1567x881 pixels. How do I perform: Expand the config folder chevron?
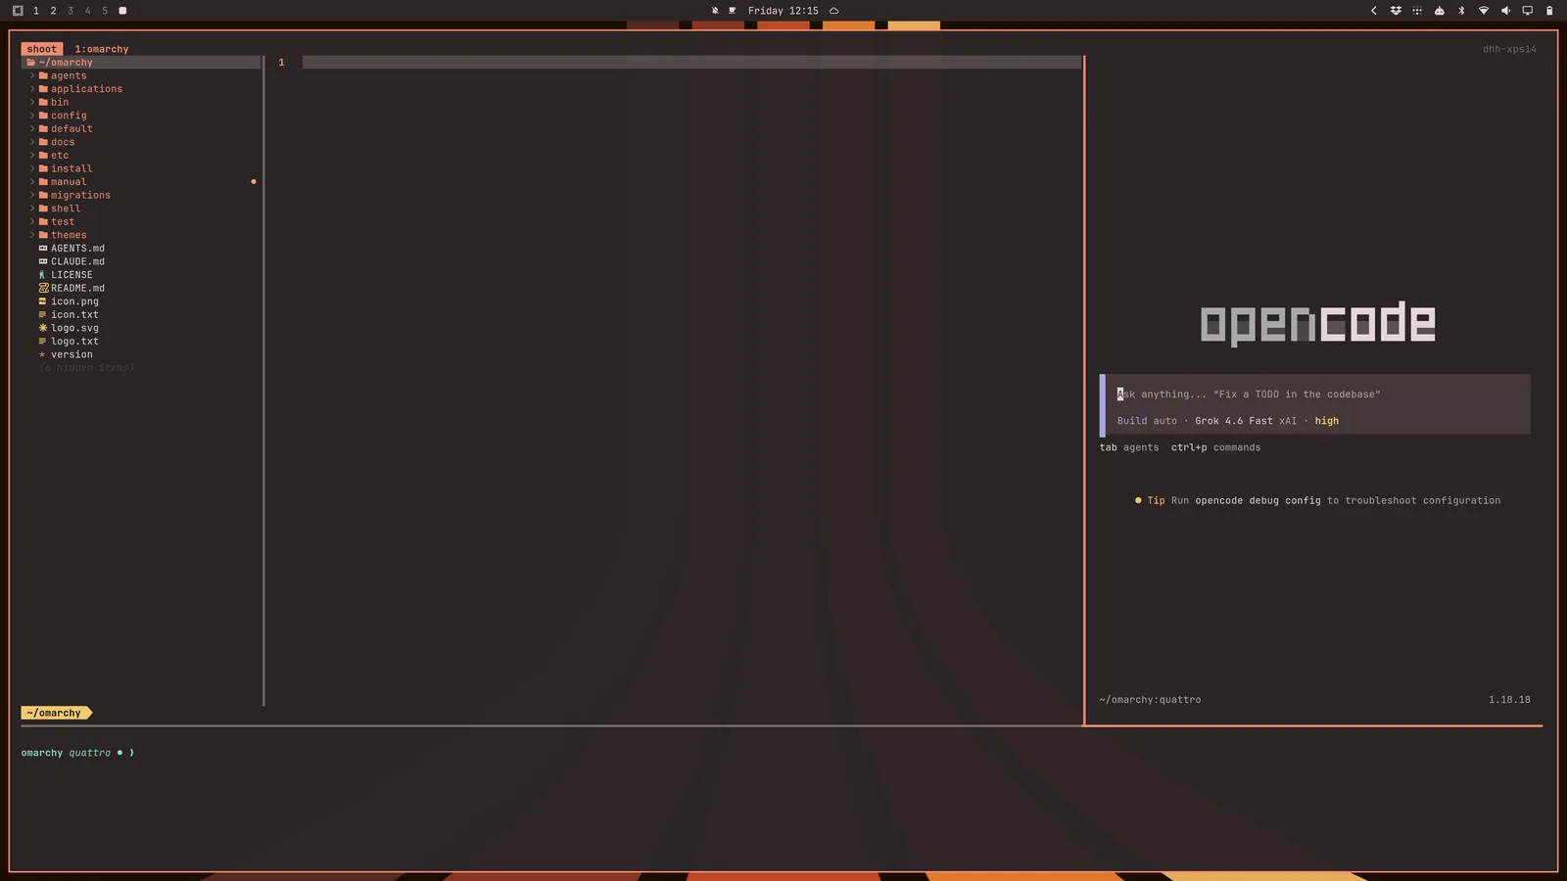[32, 116]
